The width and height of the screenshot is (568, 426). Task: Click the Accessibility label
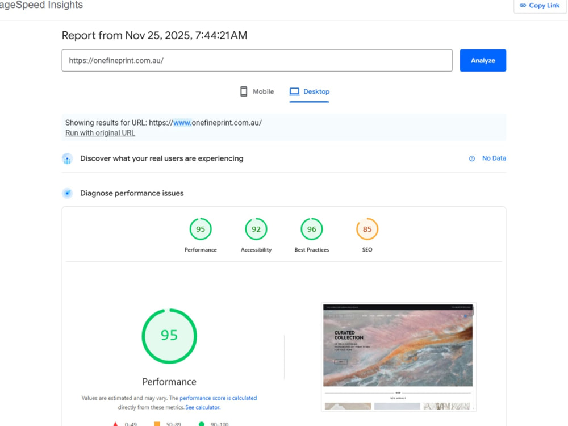[256, 249]
